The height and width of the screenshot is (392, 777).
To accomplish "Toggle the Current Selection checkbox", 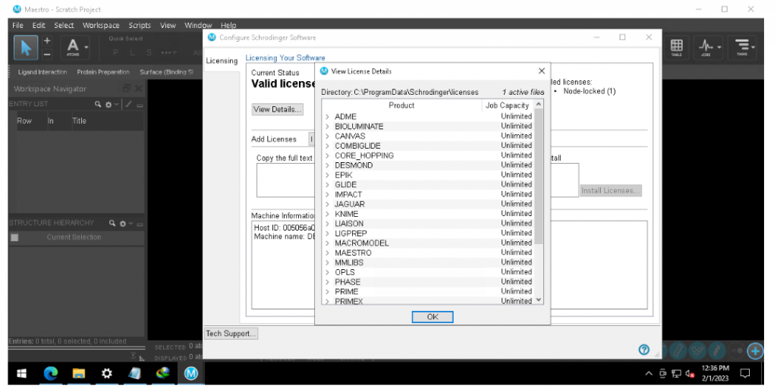I will 14,237.
